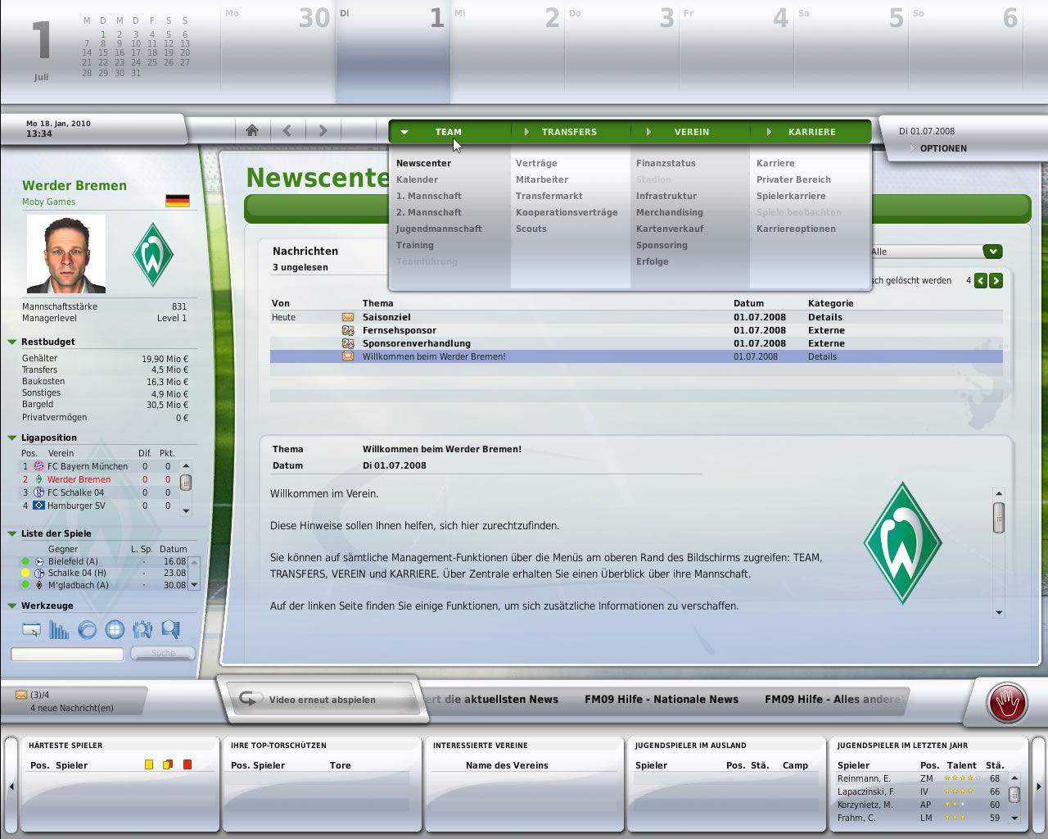
Task: Navigate forward with the right arrow
Action: tap(323, 130)
